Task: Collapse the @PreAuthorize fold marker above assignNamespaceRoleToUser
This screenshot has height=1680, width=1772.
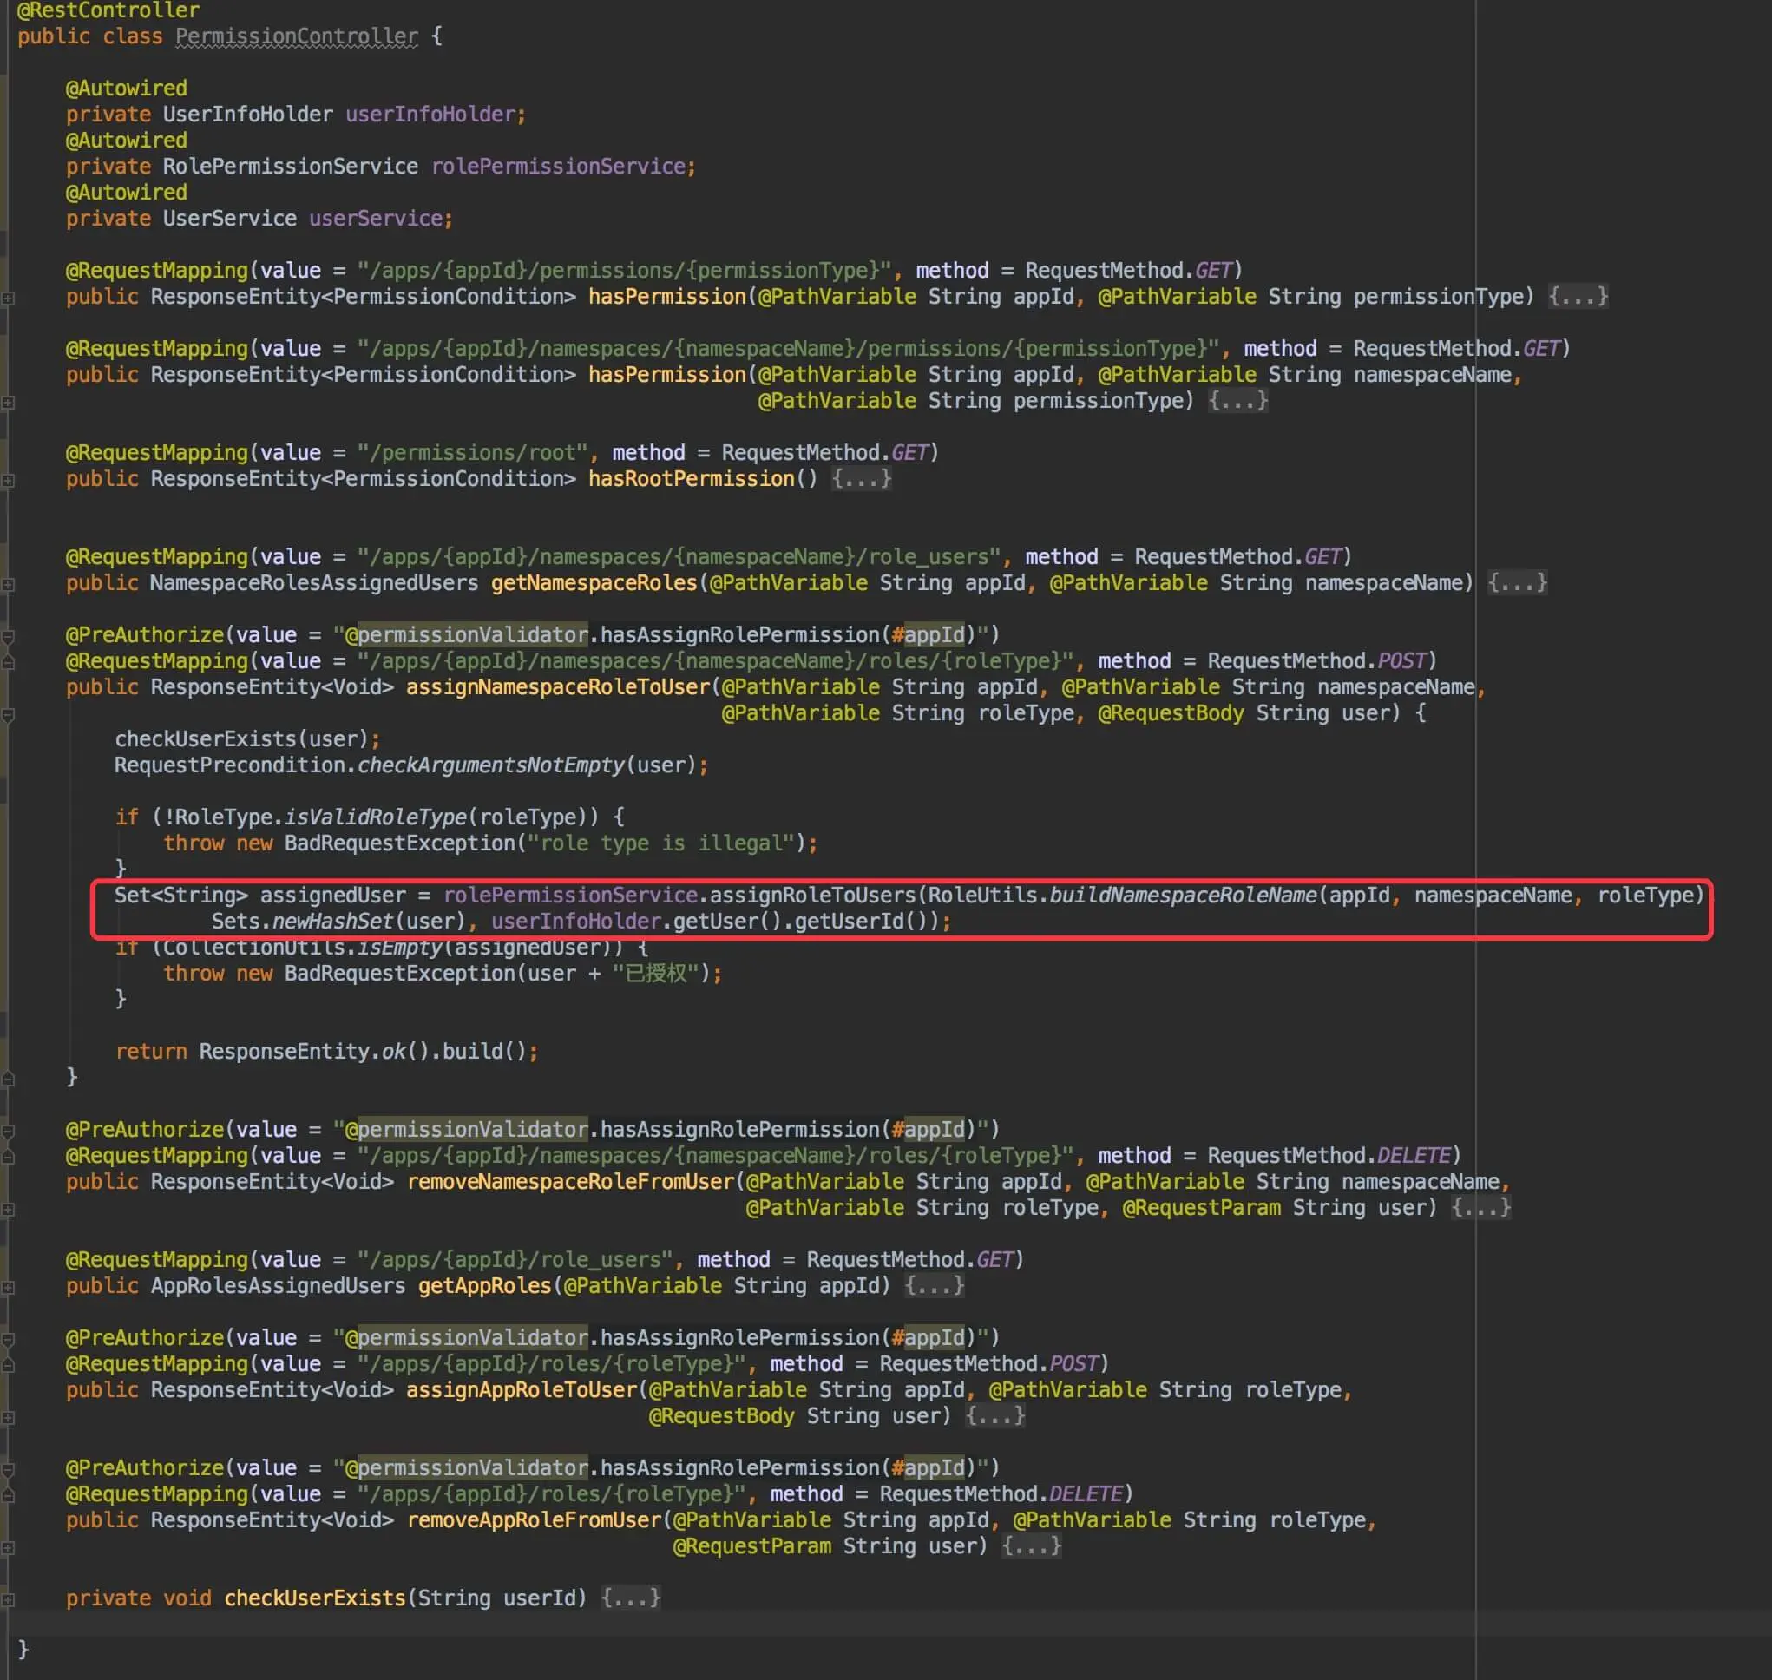Action: tap(8, 636)
